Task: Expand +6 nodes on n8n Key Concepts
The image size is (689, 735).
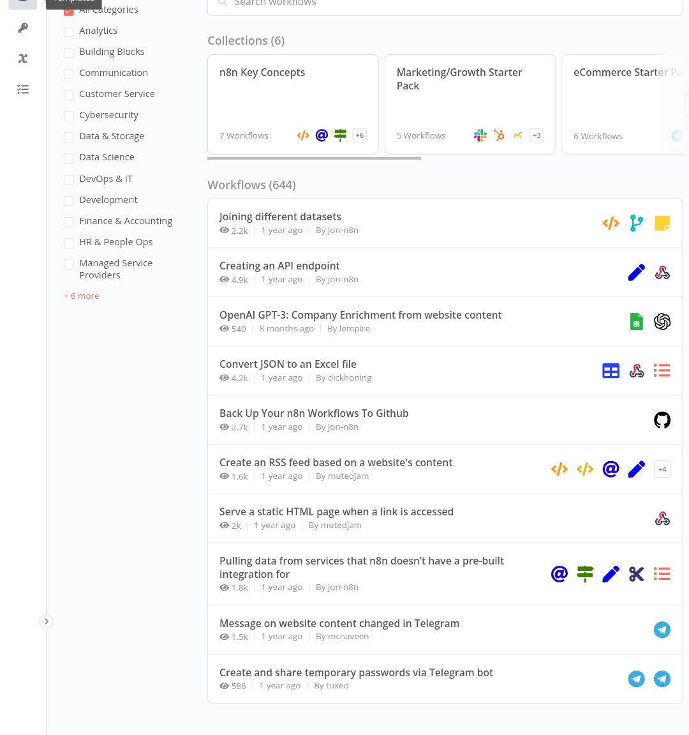Action: [359, 135]
